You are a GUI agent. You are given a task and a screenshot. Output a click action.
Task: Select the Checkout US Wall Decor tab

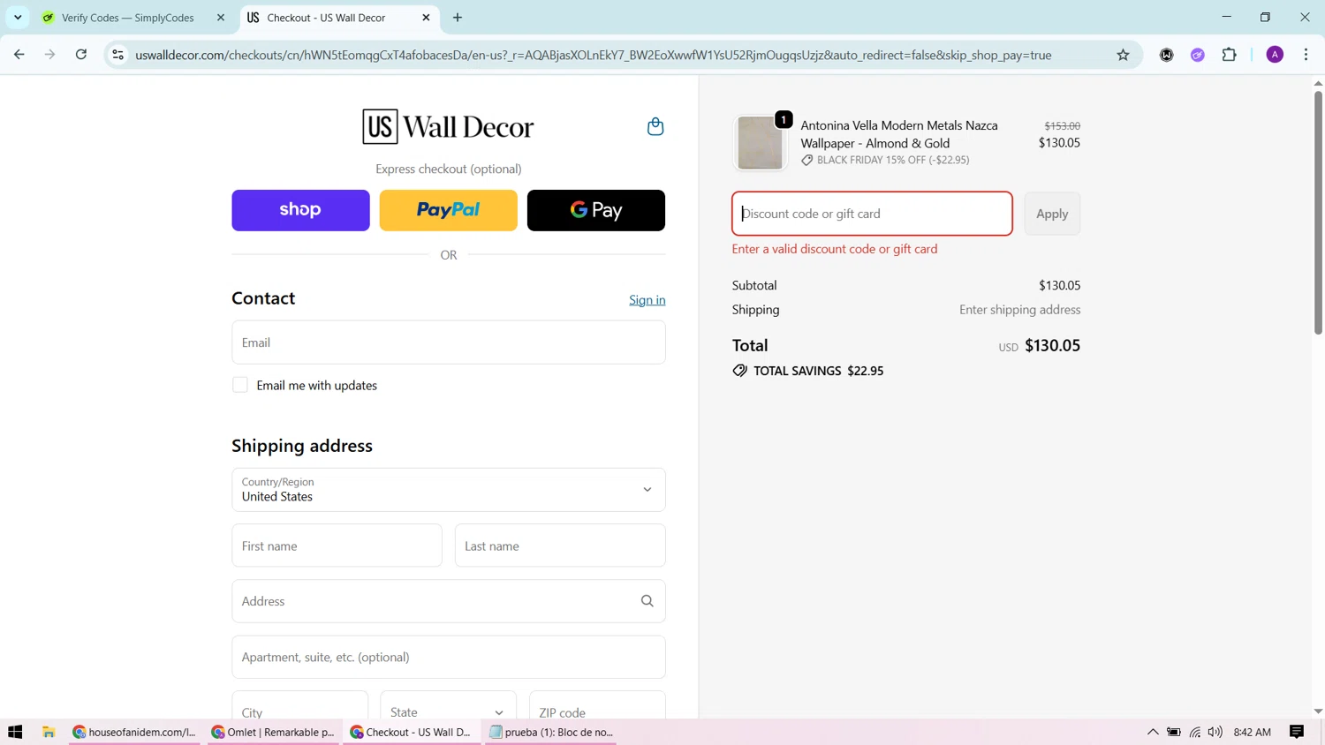click(340, 18)
